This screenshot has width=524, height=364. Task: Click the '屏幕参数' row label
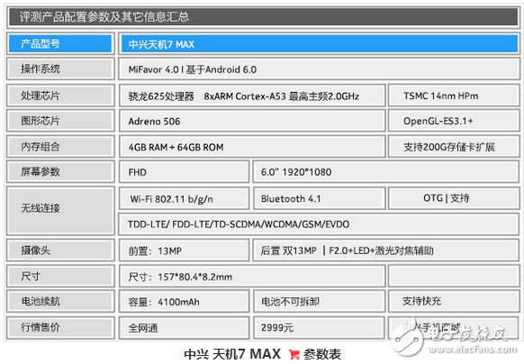point(60,171)
